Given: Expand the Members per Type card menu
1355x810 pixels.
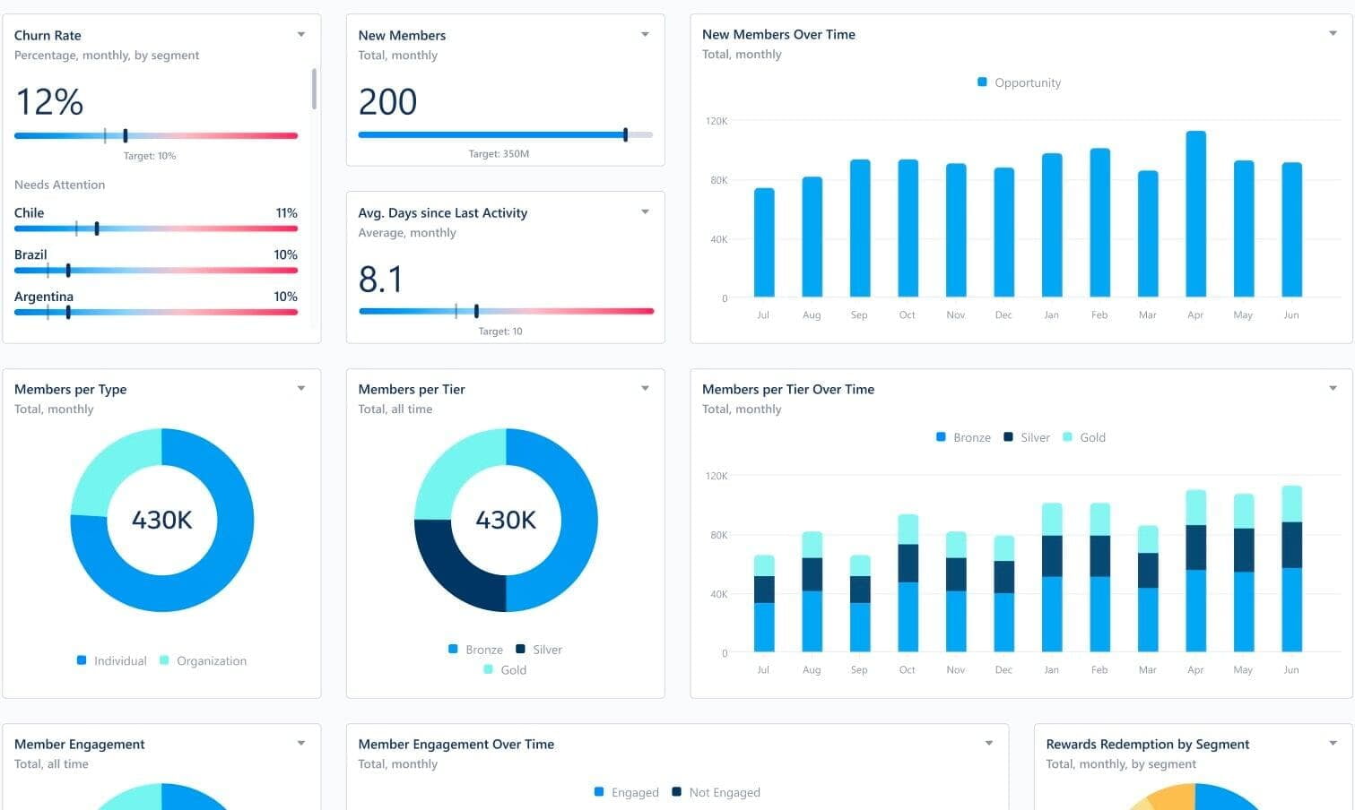Looking at the screenshot, I should tap(301, 389).
